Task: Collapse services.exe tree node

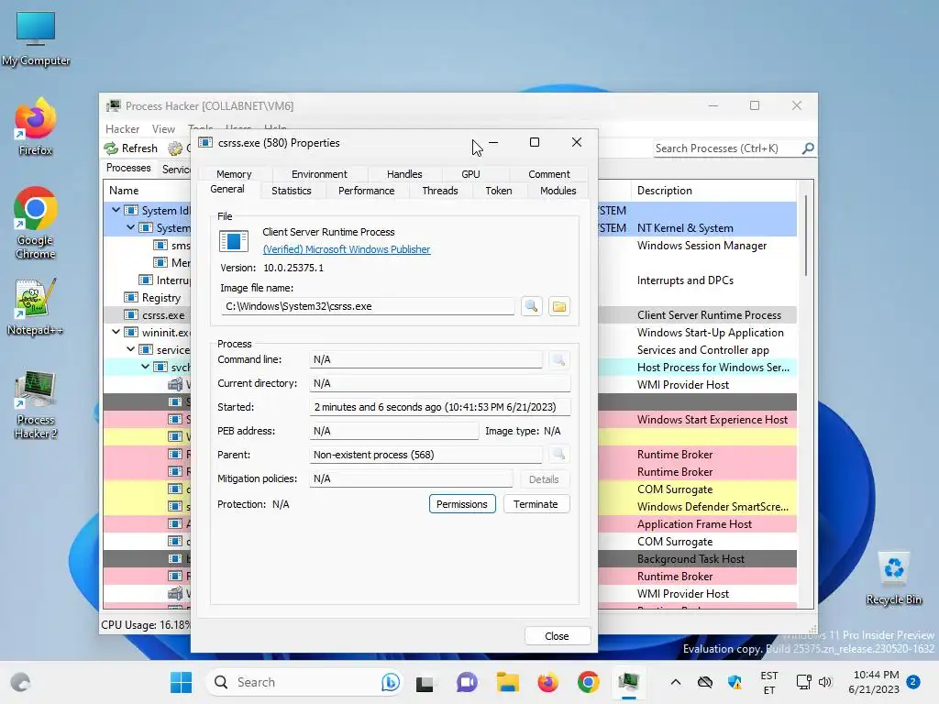Action: tap(130, 349)
